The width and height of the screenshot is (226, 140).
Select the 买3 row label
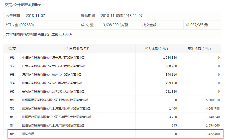coord(12,75)
